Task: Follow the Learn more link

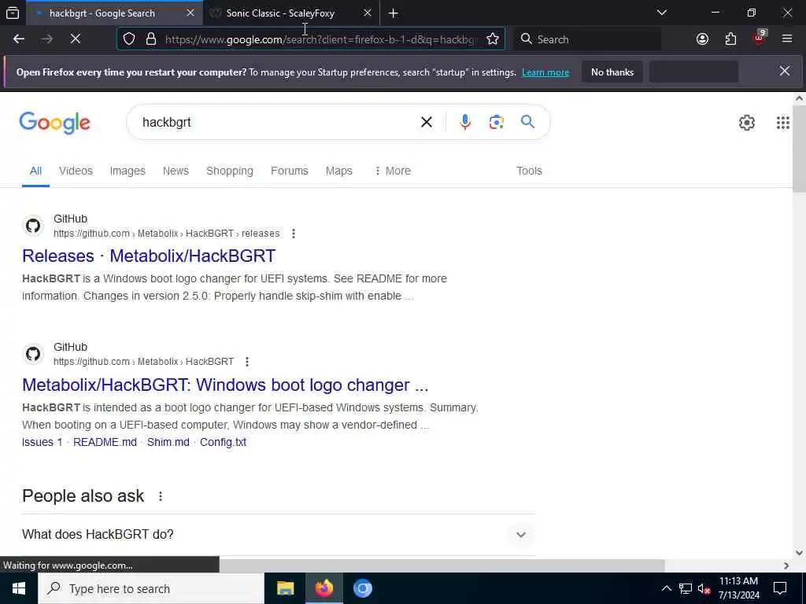Action: (x=545, y=72)
